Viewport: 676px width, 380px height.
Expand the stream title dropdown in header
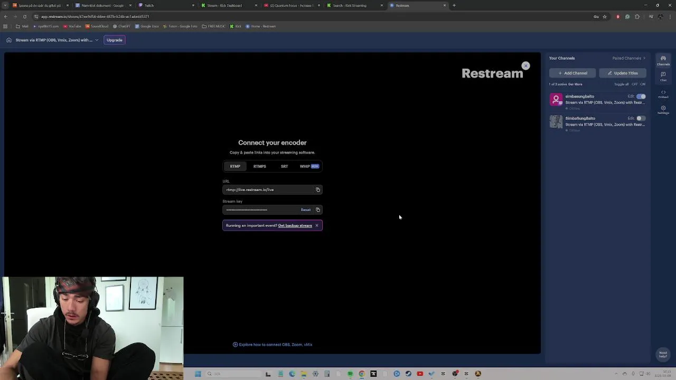point(97,40)
